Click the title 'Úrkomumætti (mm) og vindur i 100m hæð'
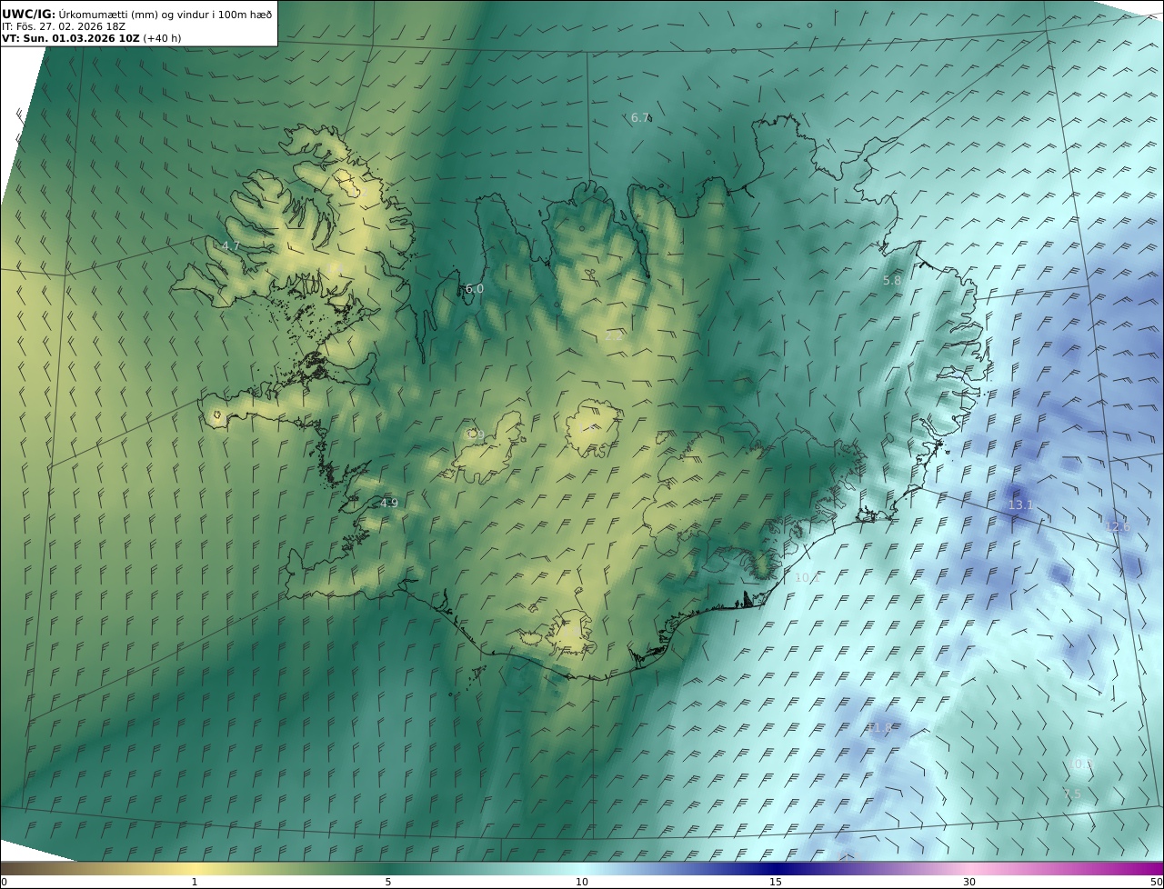The width and height of the screenshot is (1164, 889). [165, 14]
